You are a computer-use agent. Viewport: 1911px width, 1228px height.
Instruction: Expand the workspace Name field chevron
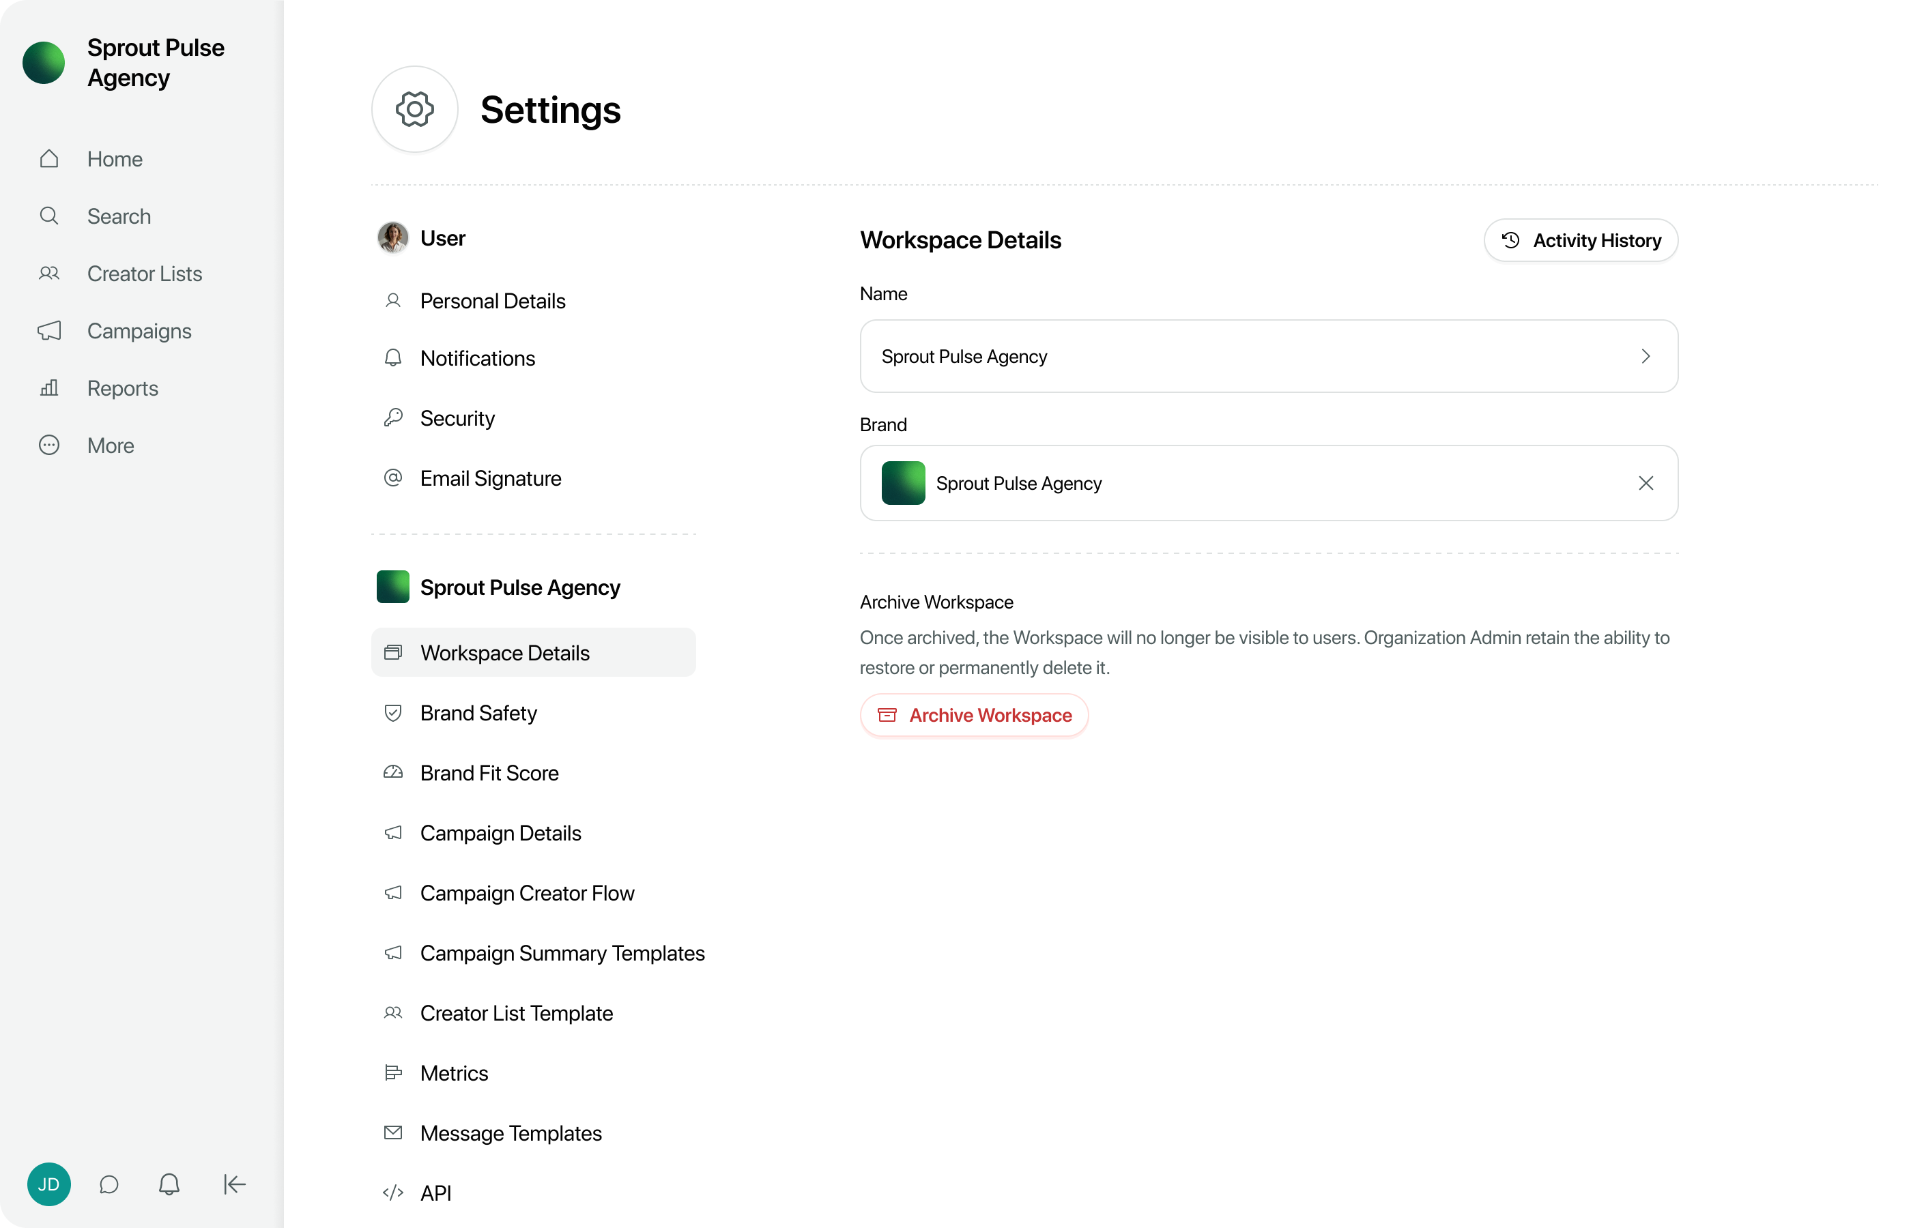(1646, 356)
